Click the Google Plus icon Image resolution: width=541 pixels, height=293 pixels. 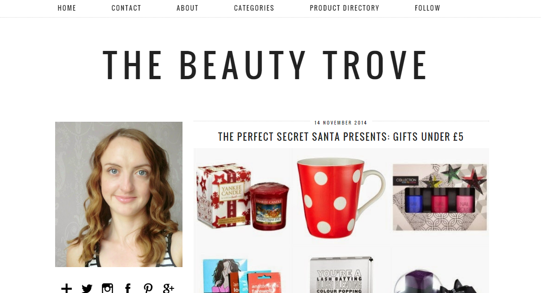(x=169, y=288)
